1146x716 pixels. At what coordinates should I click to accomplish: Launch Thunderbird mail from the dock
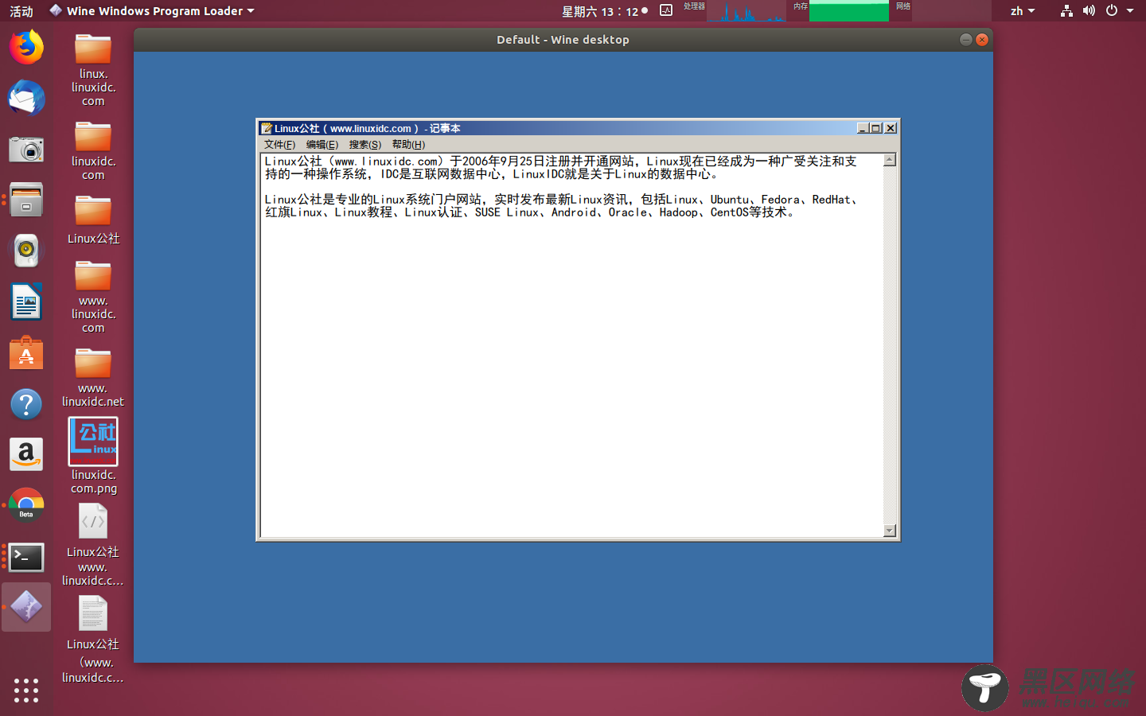[26, 98]
